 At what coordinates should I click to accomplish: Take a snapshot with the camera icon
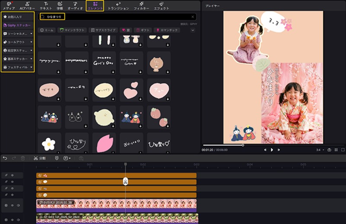click(x=329, y=150)
